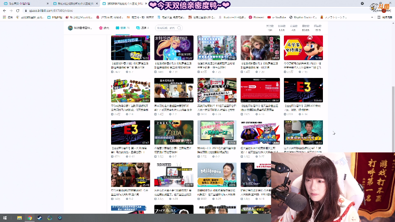
Task: Open the dark blue round app in taskbar
Action: [60, 218]
